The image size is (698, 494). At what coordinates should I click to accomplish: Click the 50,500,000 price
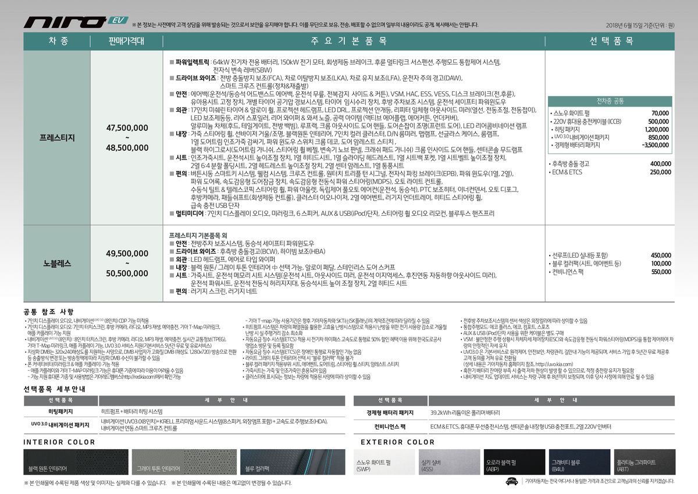tap(127, 273)
